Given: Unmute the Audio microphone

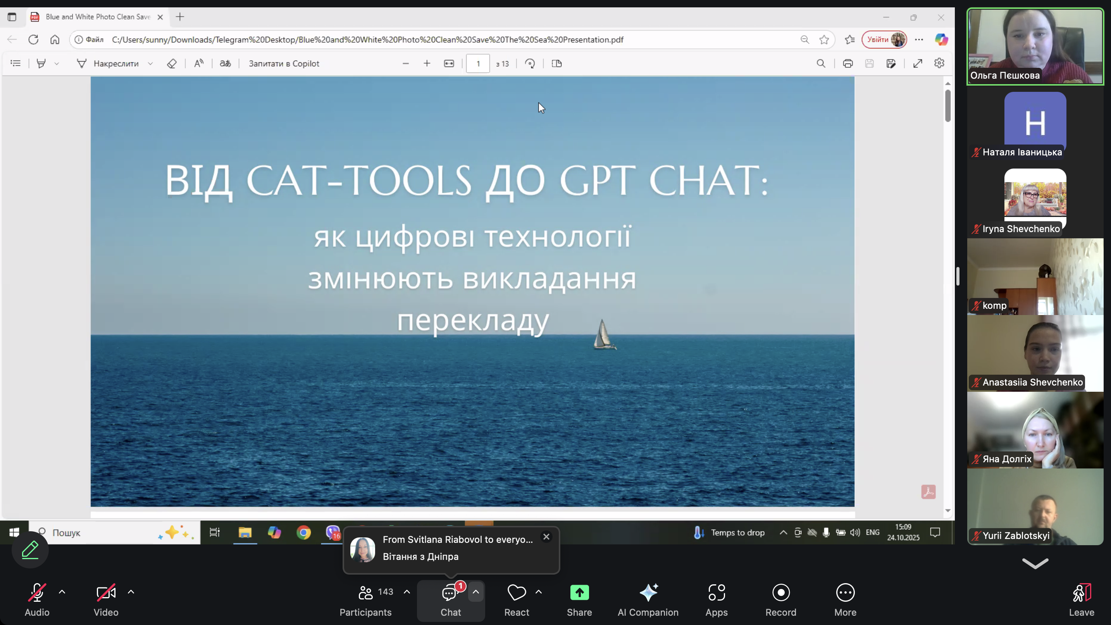Looking at the screenshot, I should [x=37, y=593].
